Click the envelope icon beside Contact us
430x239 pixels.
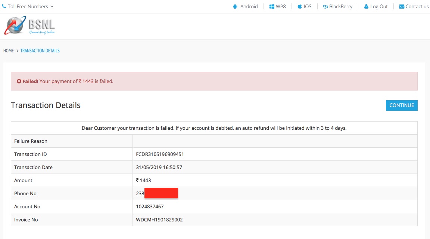(x=402, y=6)
